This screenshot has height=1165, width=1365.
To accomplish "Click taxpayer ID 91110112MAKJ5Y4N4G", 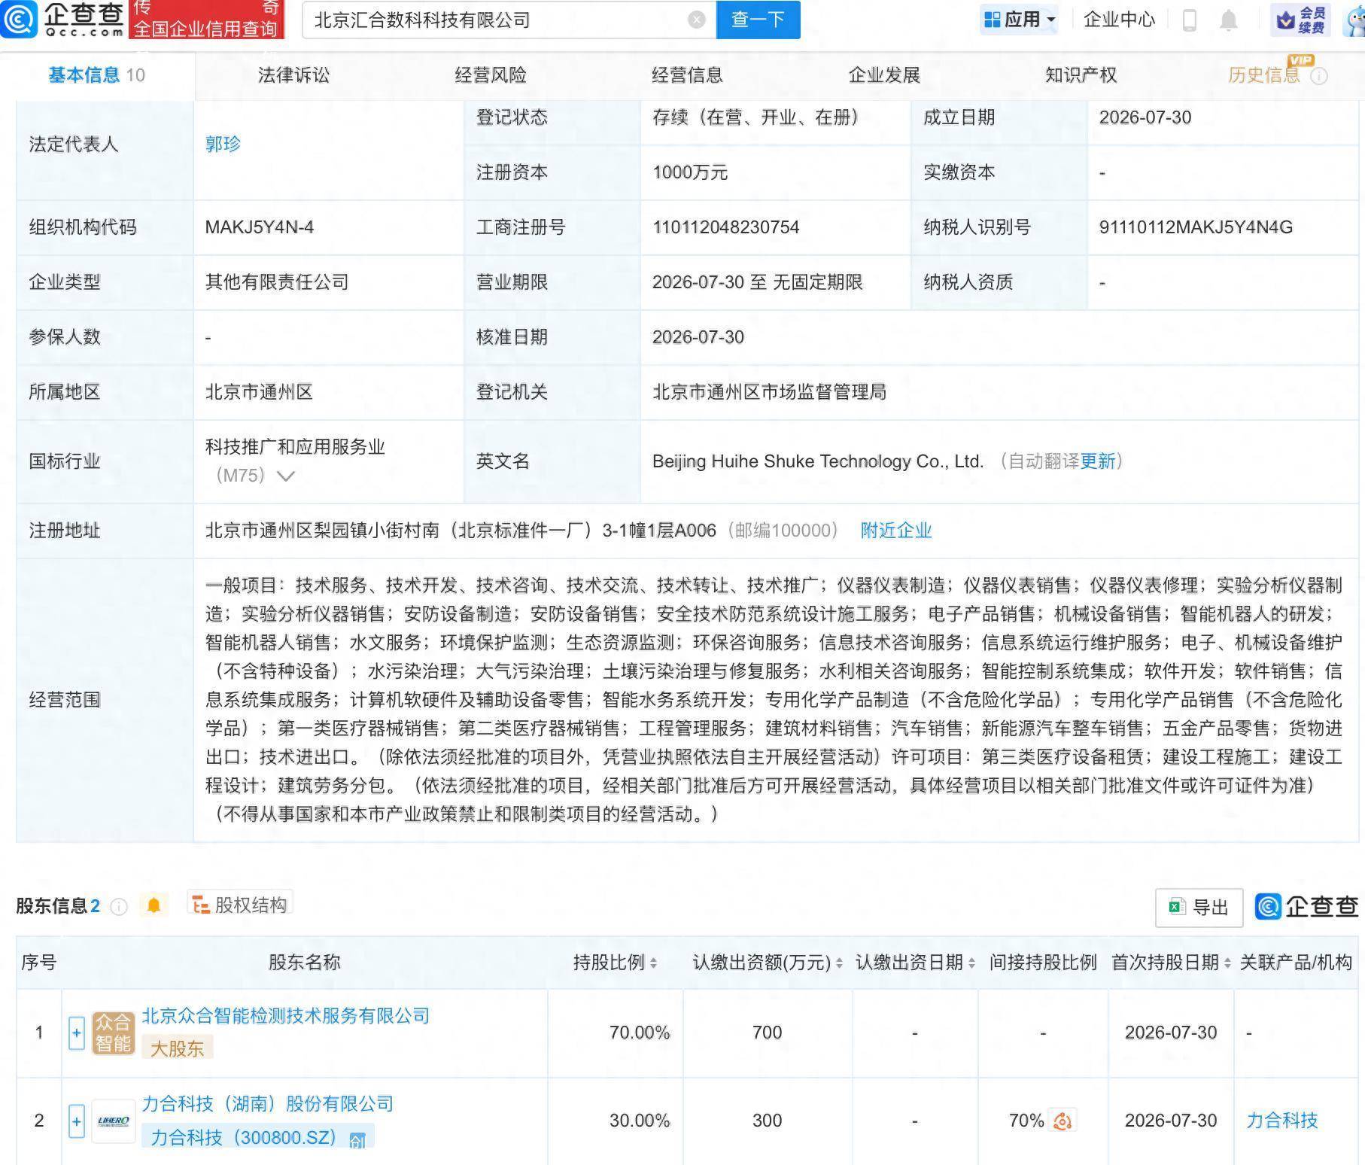I will (1196, 227).
